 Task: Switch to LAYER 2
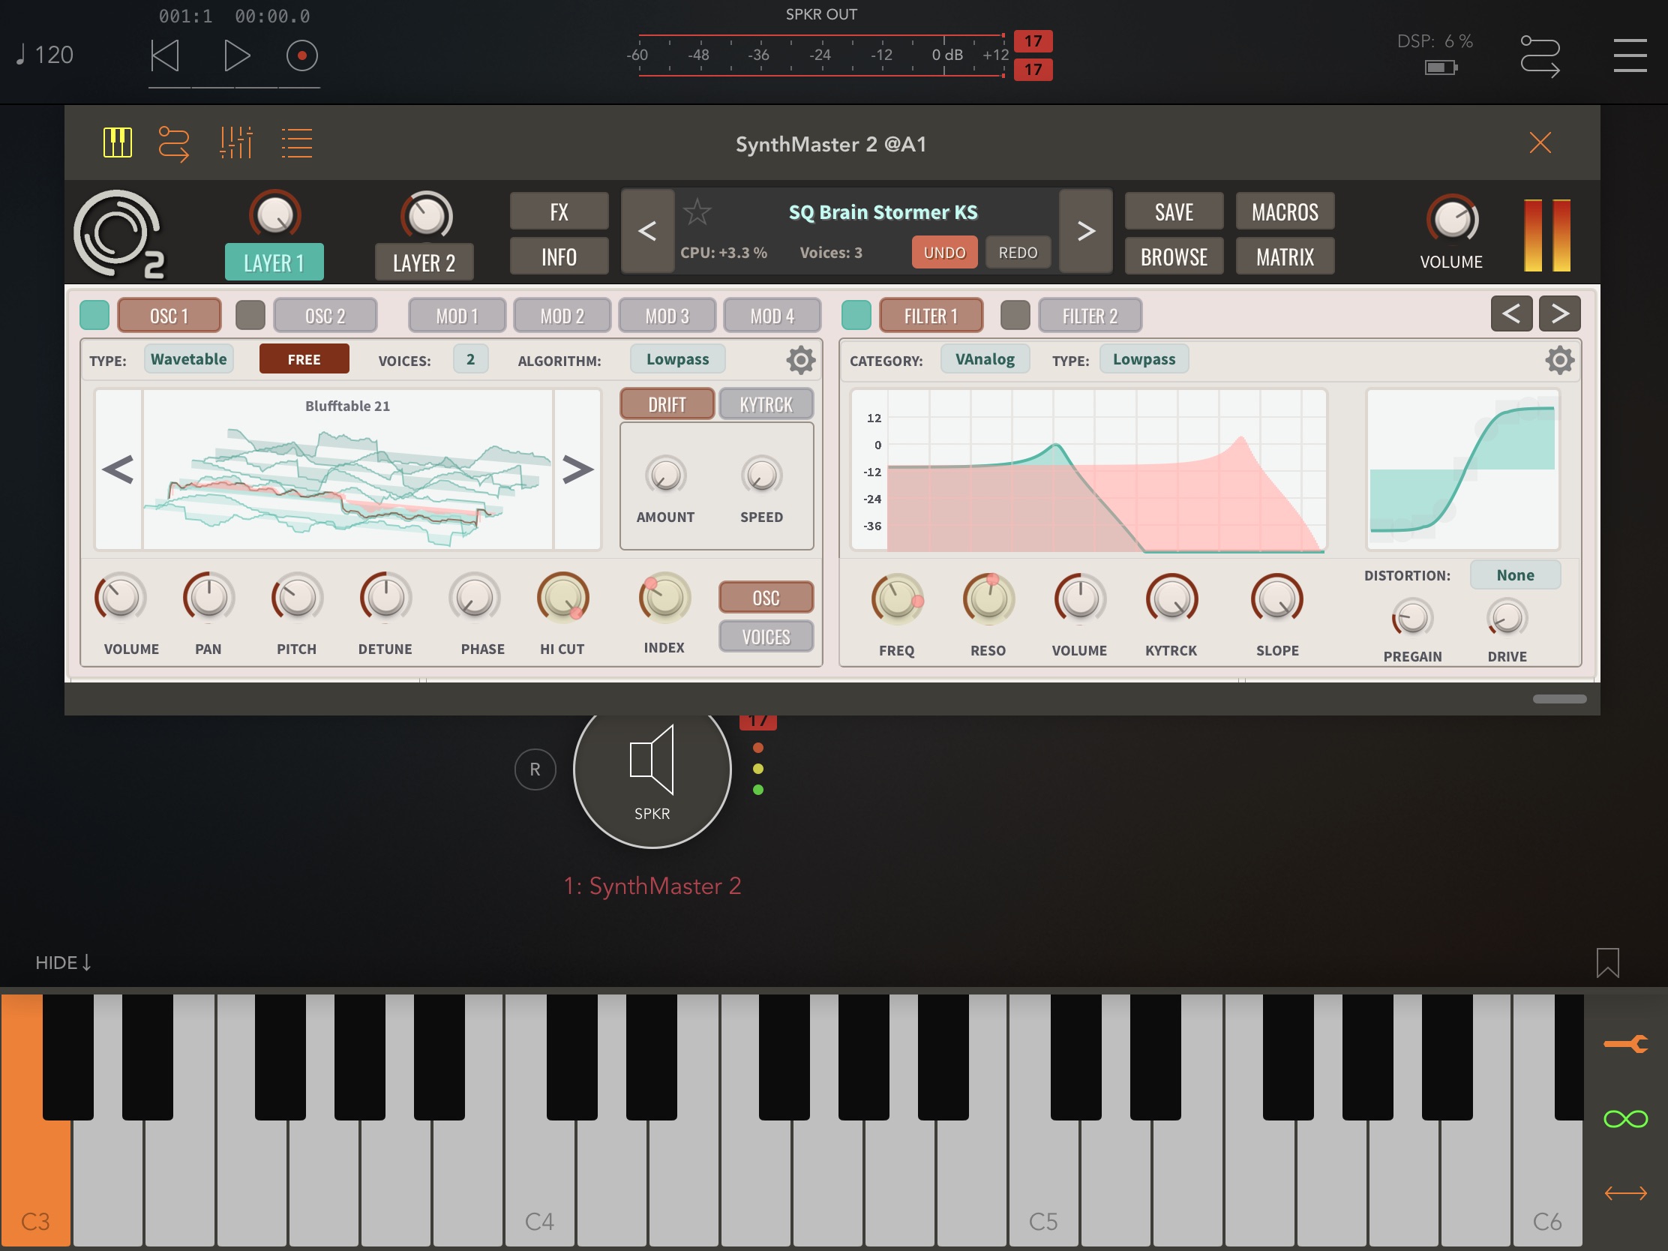pos(424,262)
